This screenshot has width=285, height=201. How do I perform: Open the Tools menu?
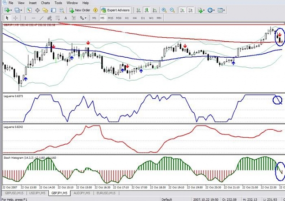point(58,3)
